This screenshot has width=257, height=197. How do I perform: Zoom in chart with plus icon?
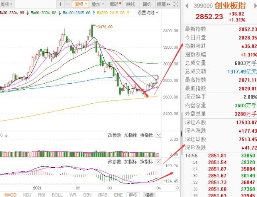(60, 4)
